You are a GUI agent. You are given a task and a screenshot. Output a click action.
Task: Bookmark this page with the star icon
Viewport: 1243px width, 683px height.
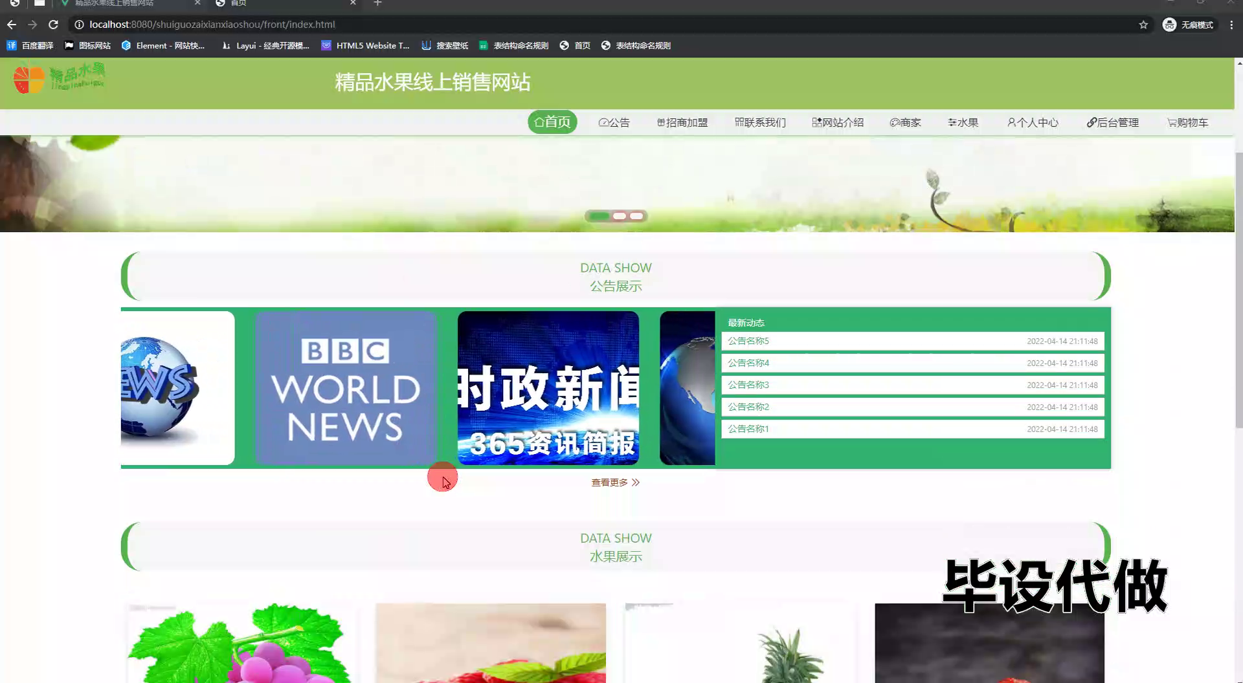coord(1143,25)
